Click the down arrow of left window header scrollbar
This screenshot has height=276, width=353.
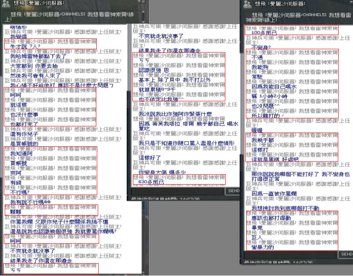click(x=143, y=22)
